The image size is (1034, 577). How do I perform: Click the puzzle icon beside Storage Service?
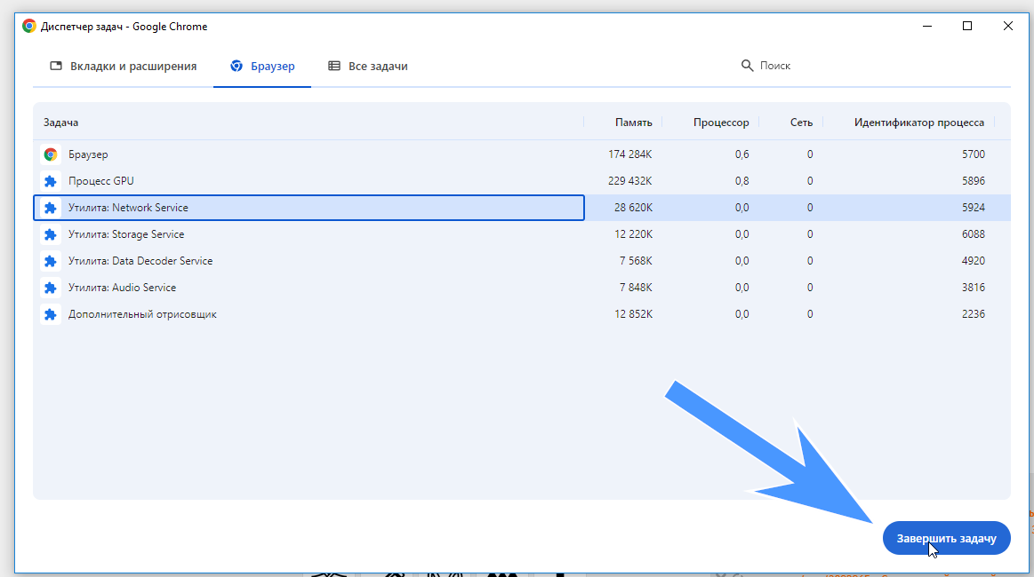pyautogui.click(x=51, y=234)
